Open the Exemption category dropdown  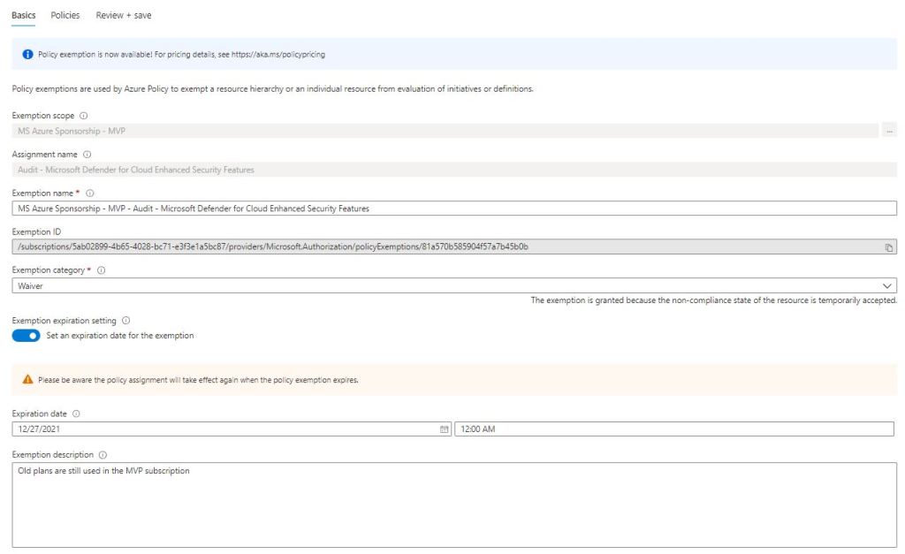889,285
